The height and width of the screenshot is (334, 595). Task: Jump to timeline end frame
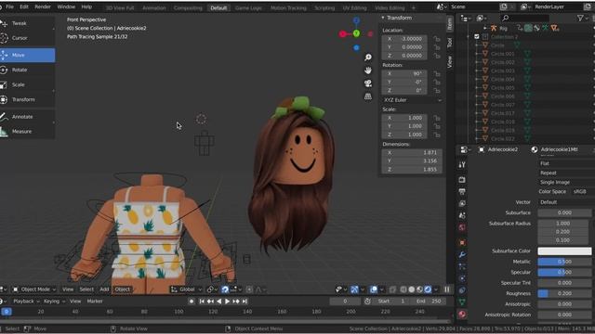click(x=245, y=302)
